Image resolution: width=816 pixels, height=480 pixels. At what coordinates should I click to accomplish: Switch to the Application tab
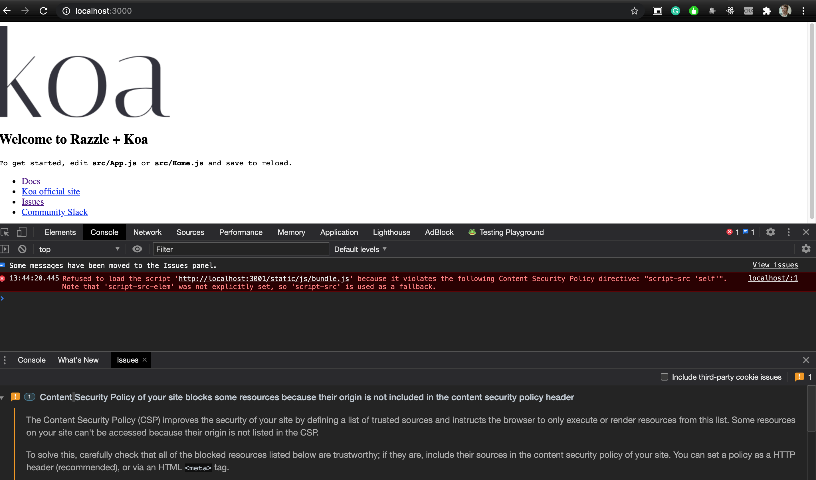[339, 232]
